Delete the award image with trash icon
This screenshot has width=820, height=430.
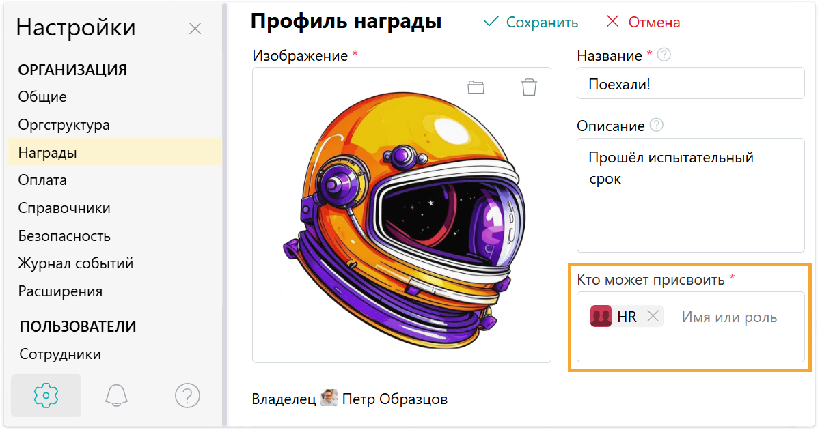(x=529, y=87)
